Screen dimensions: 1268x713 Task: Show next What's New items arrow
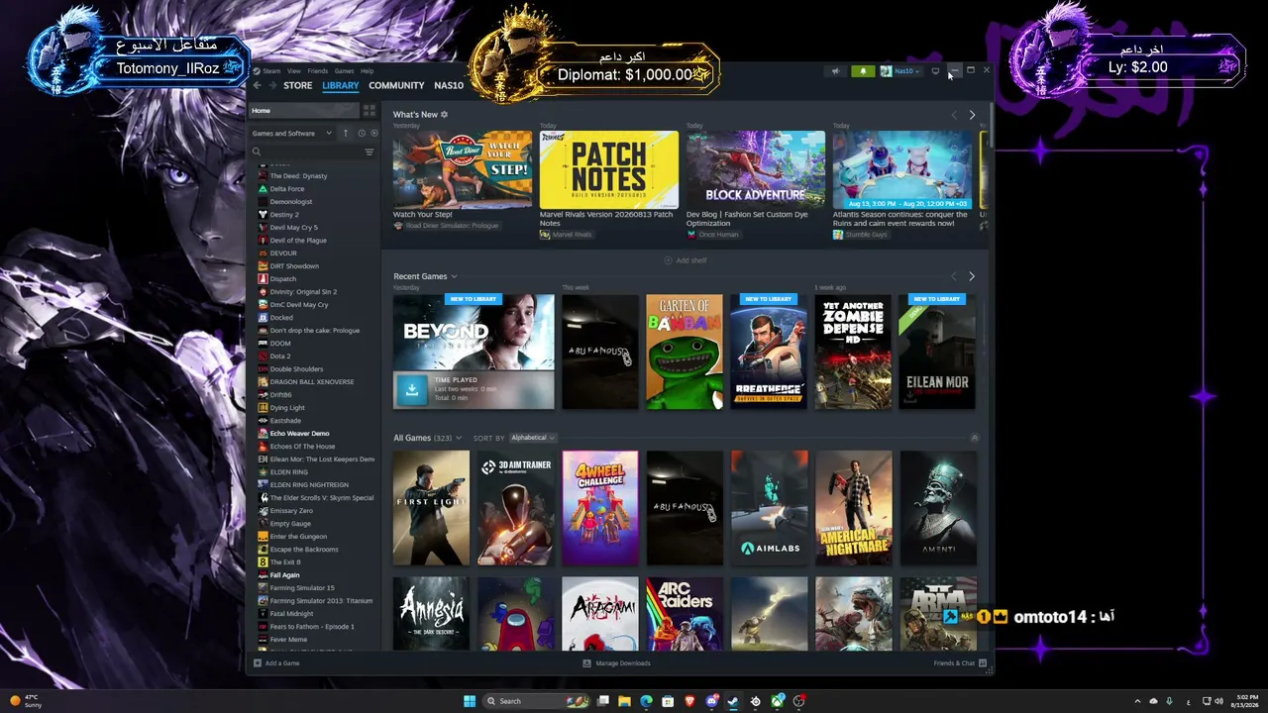coord(972,115)
